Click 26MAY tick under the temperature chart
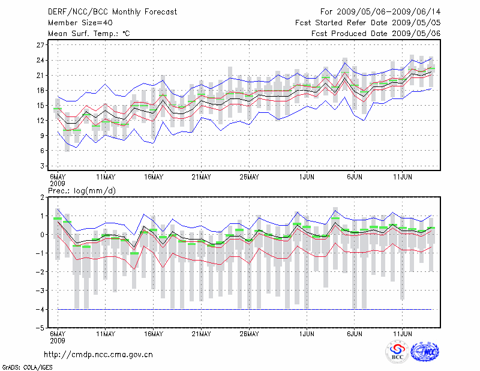Viewport: 480px width, 371px height. pos(249,177)
